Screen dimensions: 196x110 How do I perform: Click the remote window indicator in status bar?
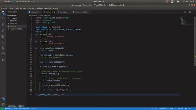click(2, 109)
